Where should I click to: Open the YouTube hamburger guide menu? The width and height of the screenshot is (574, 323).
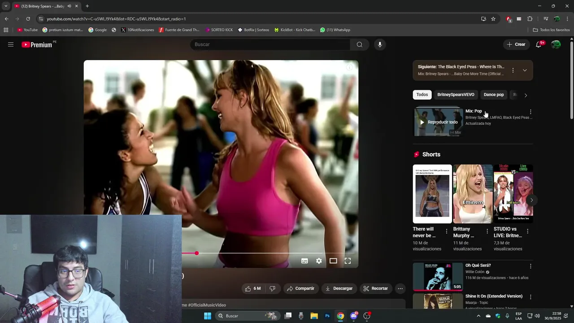11,44
